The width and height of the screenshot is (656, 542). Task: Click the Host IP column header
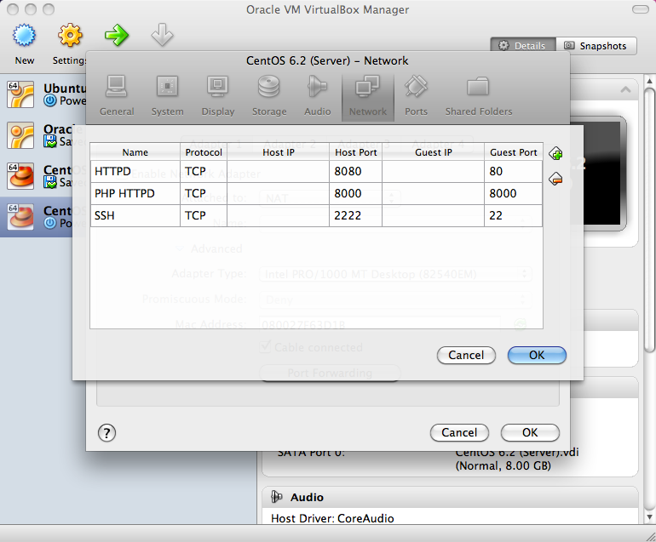pos(279,152)
